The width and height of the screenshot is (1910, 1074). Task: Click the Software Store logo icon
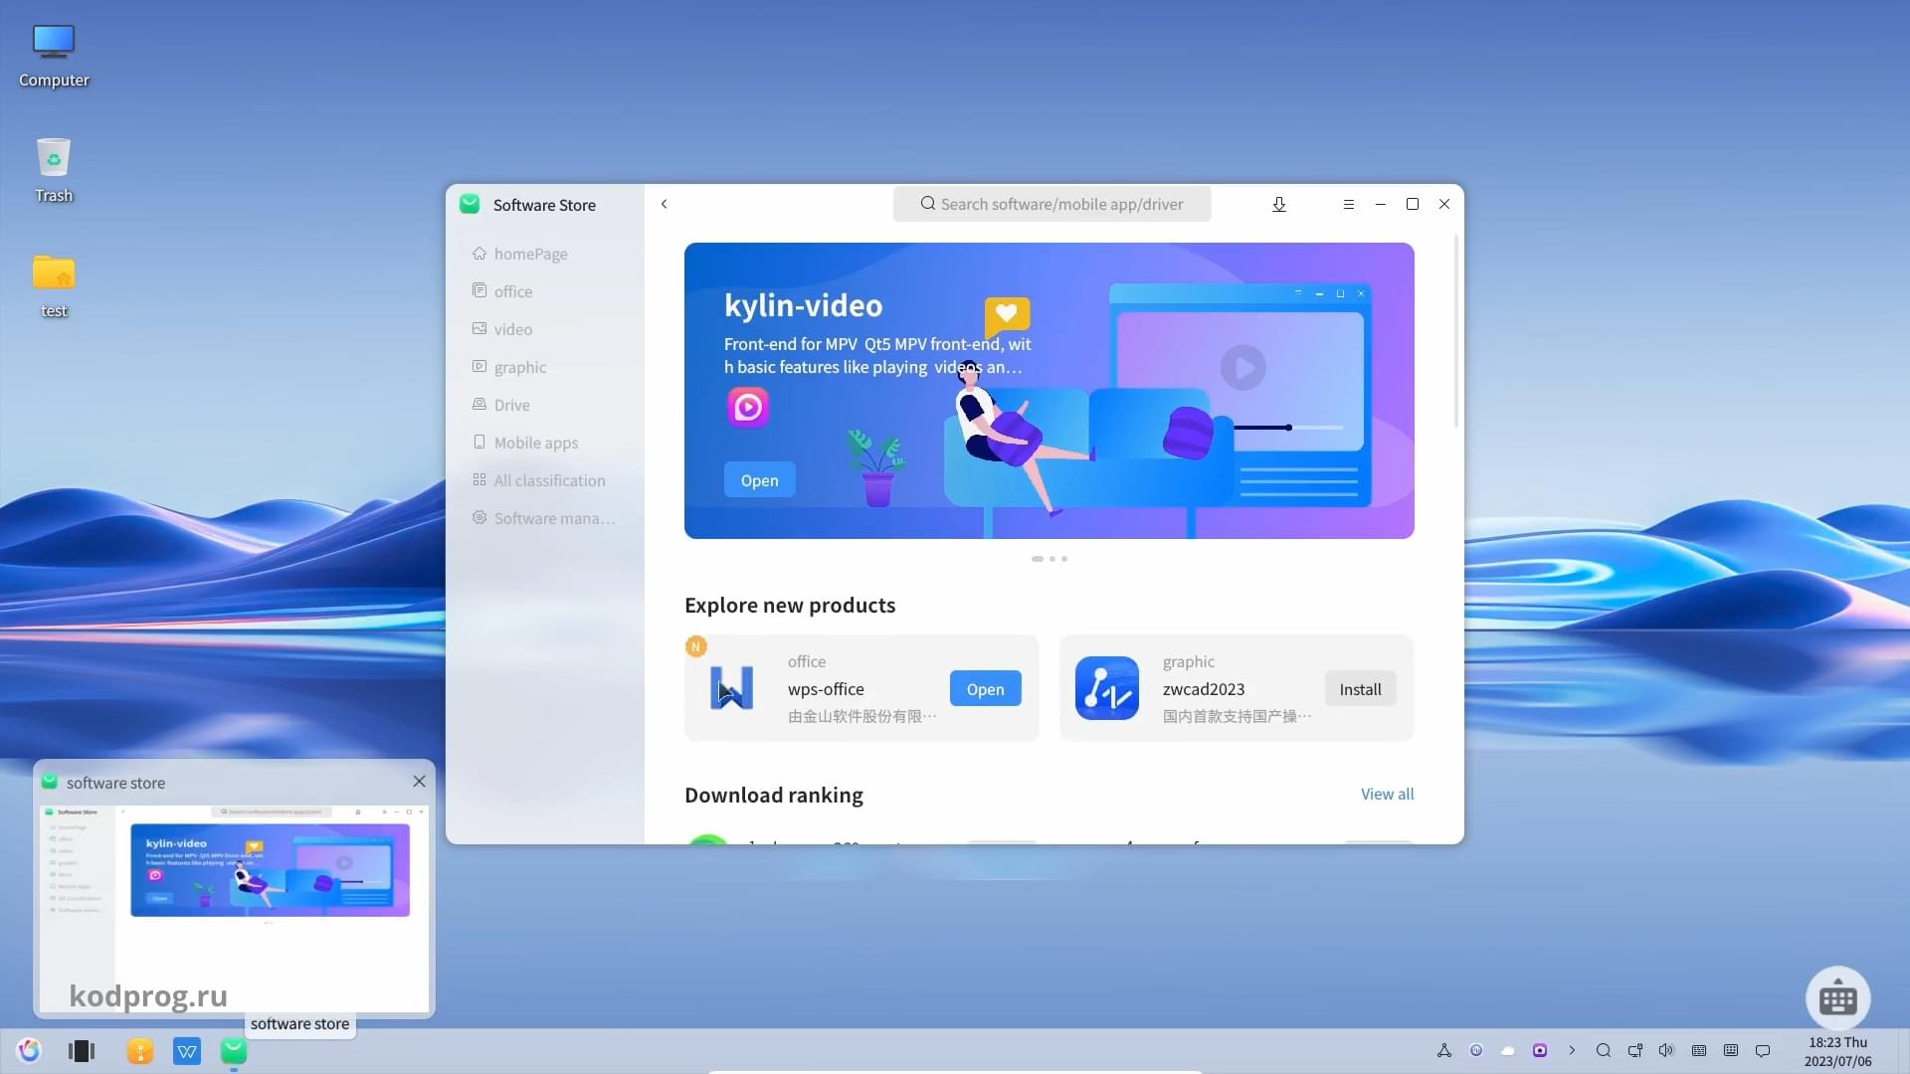(471, 204)
